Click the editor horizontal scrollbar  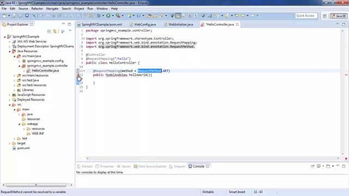pyautogui.click(x=213, y=158)
